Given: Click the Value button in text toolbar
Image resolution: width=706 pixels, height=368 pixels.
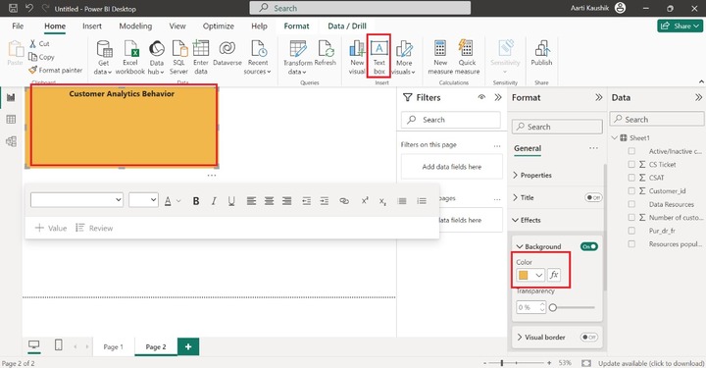Looking at the screenshot, I should point(51,228).
